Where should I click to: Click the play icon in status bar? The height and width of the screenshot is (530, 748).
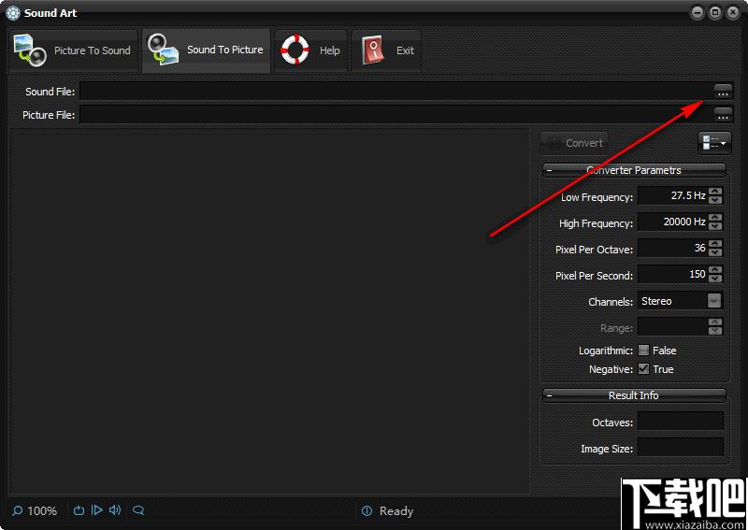coord(97,510)
